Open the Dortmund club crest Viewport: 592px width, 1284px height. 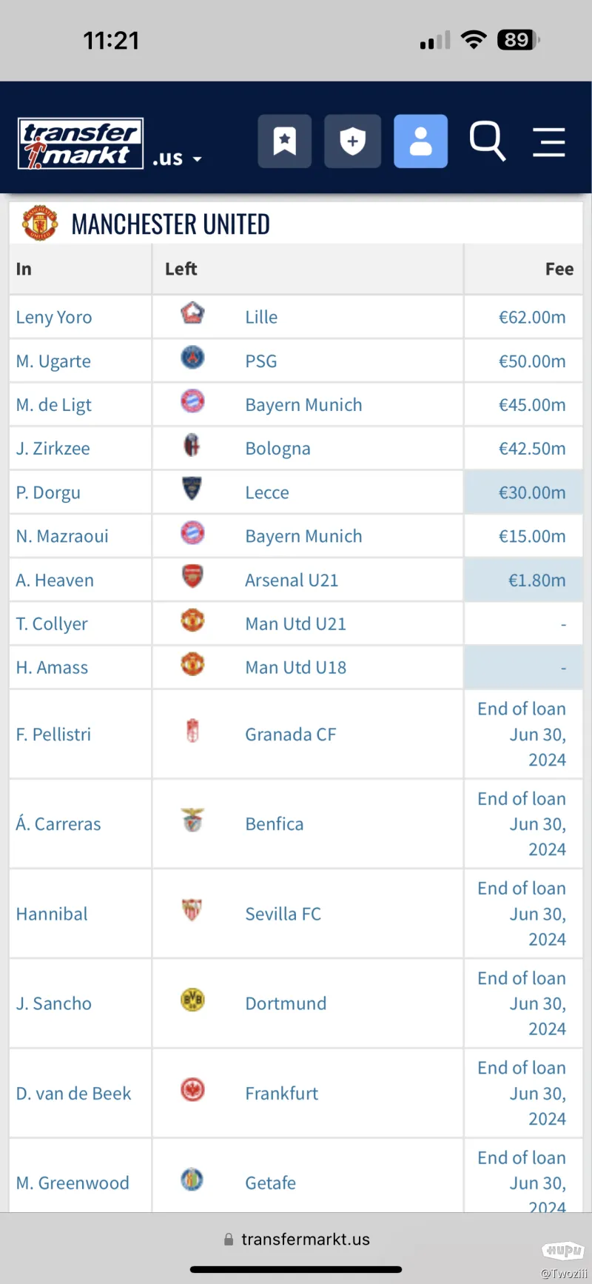(x=192, y=1000)
